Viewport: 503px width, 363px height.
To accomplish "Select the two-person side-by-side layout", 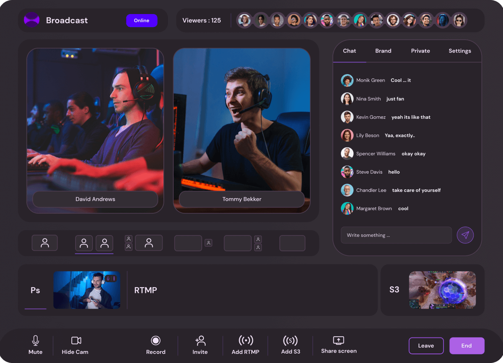I will click(94, 243).
